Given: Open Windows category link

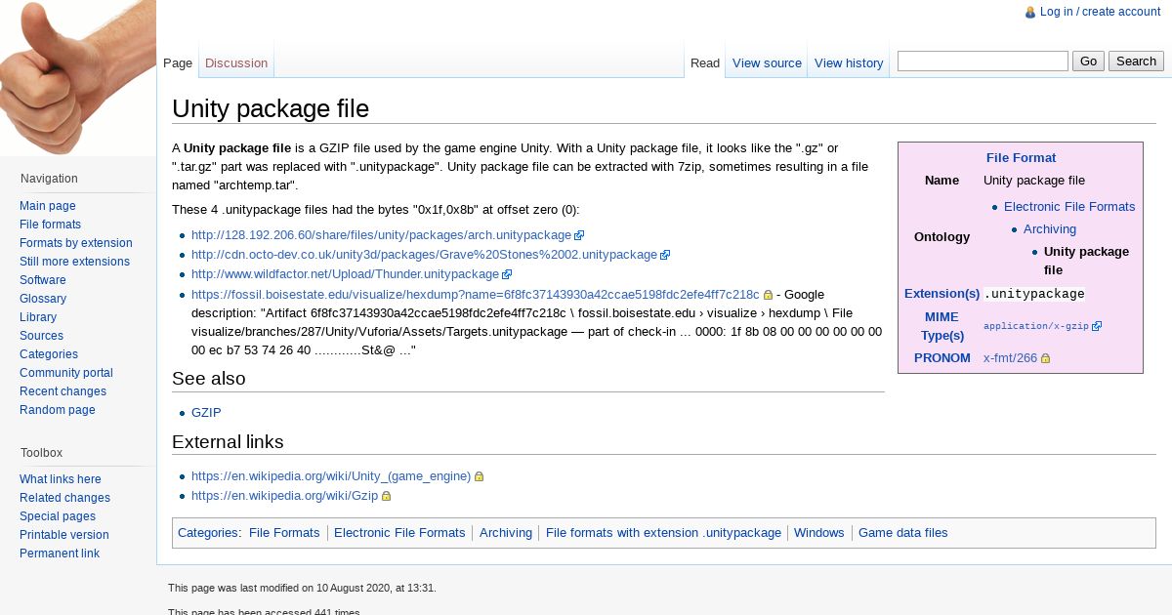Looking at the screenshot, I should 818,533.
